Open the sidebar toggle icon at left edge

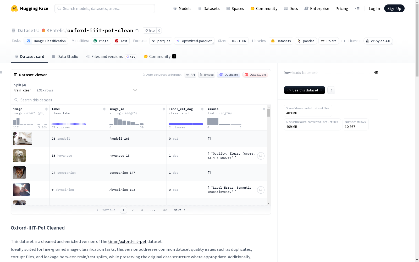[x=1, y=72]
